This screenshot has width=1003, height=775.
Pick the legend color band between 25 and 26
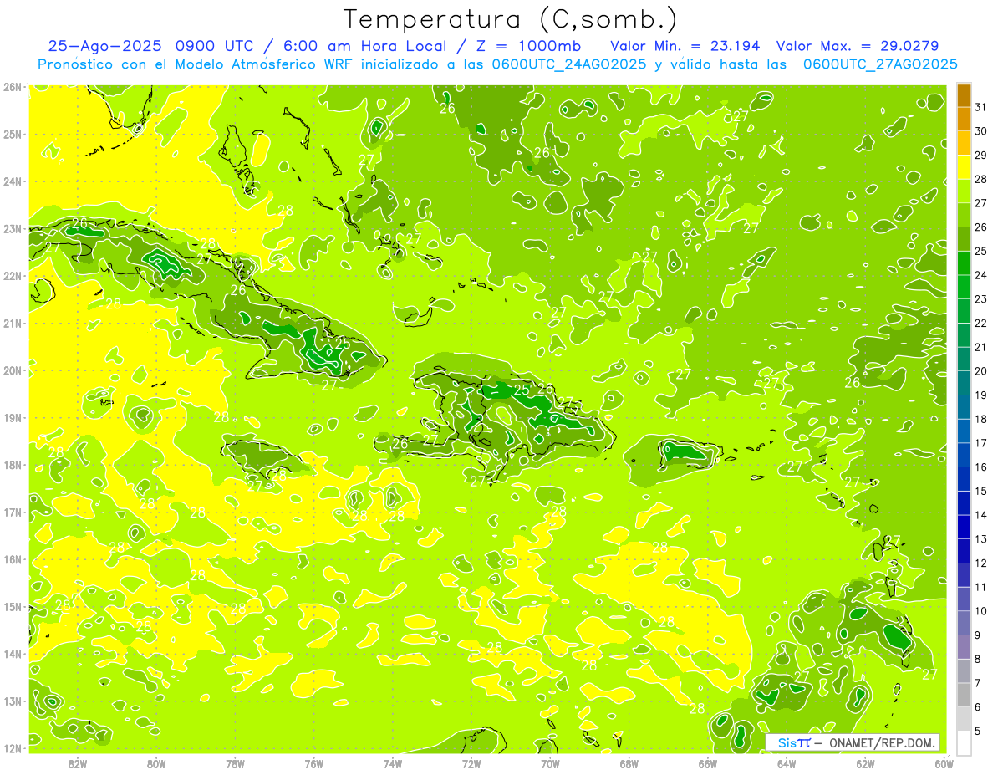964,239
